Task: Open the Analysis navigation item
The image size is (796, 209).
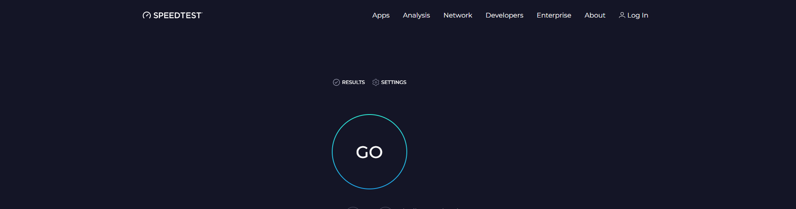Action: [x=416, y=15]
